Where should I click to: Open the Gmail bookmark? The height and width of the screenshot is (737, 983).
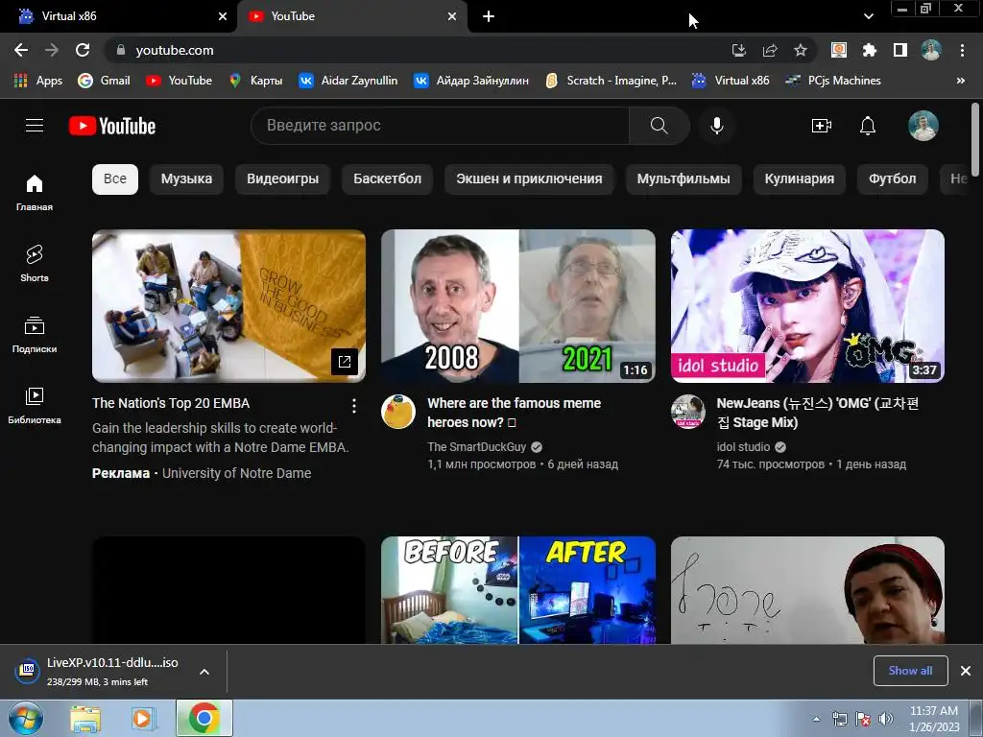[x=104, y=81]
